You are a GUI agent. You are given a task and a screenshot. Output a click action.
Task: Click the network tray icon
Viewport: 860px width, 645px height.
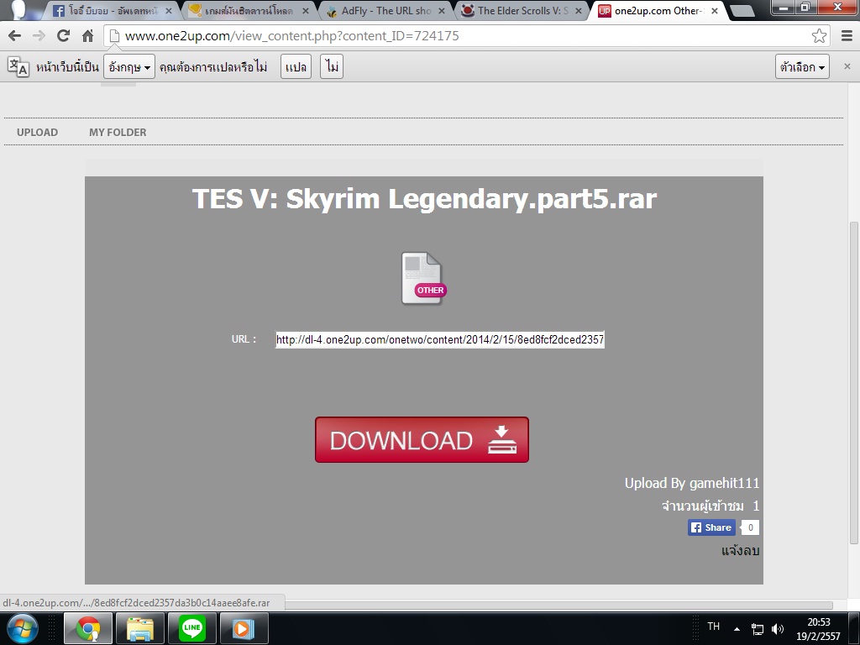[758, 629]
